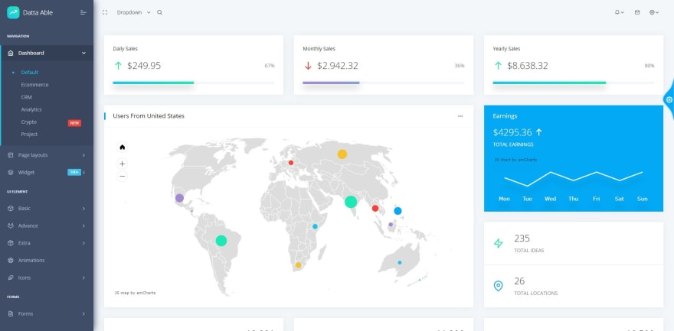This screenshot has width=674, height=331.
Task: Open the header Dropdown menu
Action: (133, 12)
